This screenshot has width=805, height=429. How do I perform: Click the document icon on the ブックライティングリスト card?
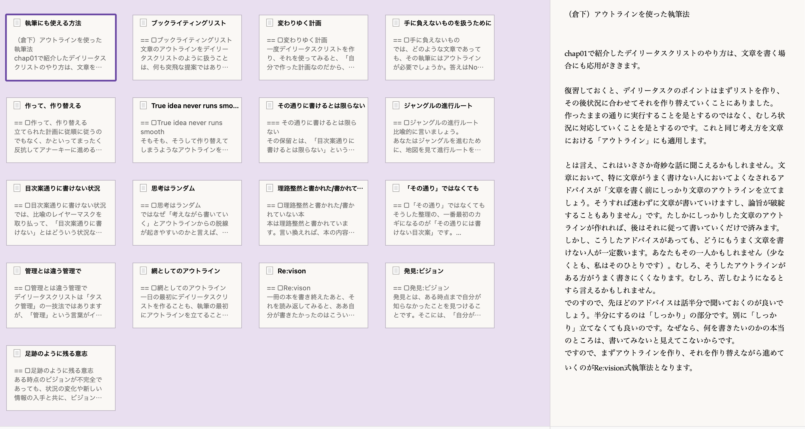143,23
